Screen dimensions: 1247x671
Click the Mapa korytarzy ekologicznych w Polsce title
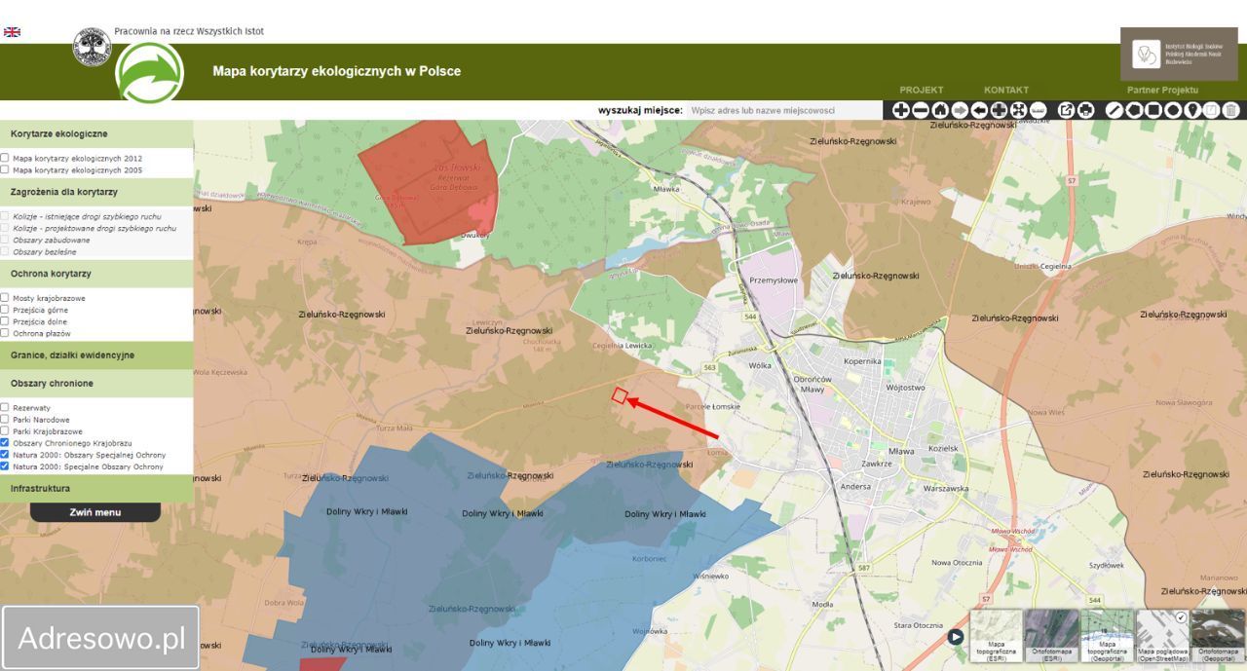pyautogui.click(x=337, y=71)
